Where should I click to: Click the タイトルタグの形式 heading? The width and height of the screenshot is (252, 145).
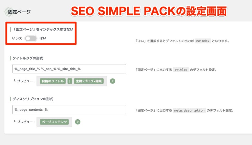28,58
